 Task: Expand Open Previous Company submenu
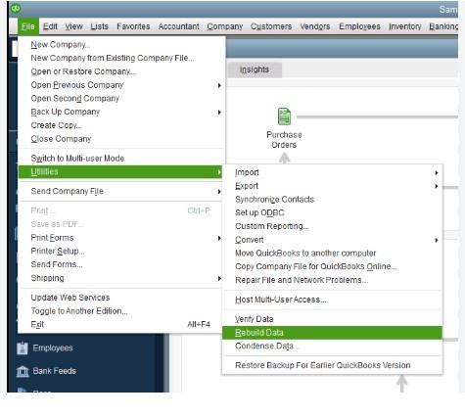(x=121, y=85)
